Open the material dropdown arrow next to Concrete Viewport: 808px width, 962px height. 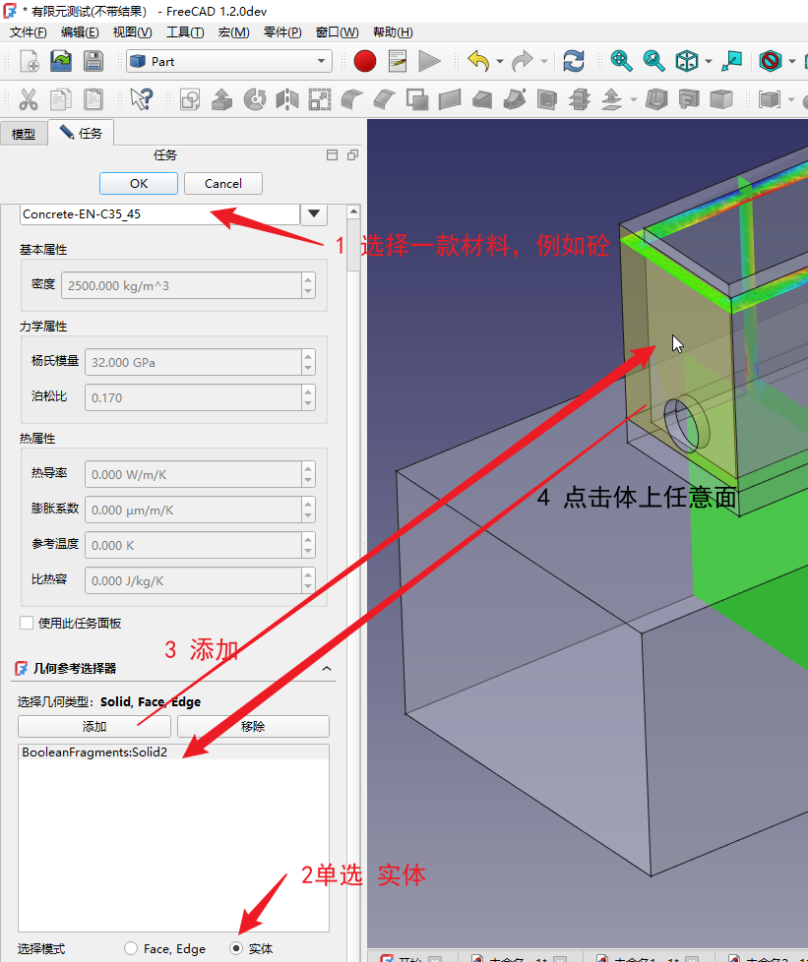point(314,213)
